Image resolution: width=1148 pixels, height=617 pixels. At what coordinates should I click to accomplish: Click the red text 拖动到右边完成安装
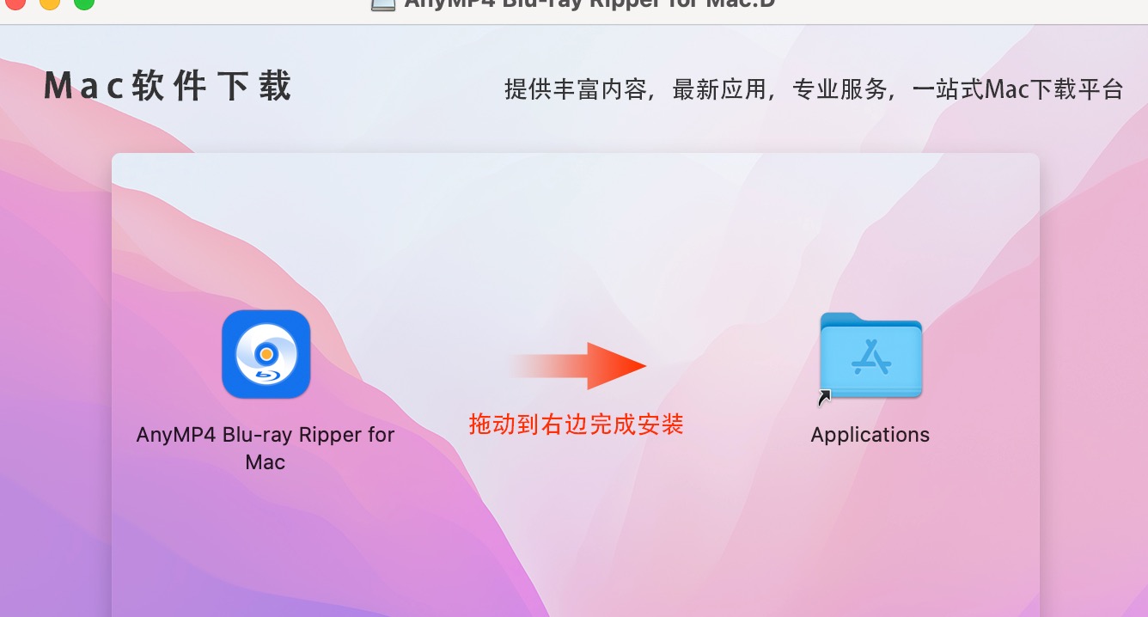click(x=576, y=424)
